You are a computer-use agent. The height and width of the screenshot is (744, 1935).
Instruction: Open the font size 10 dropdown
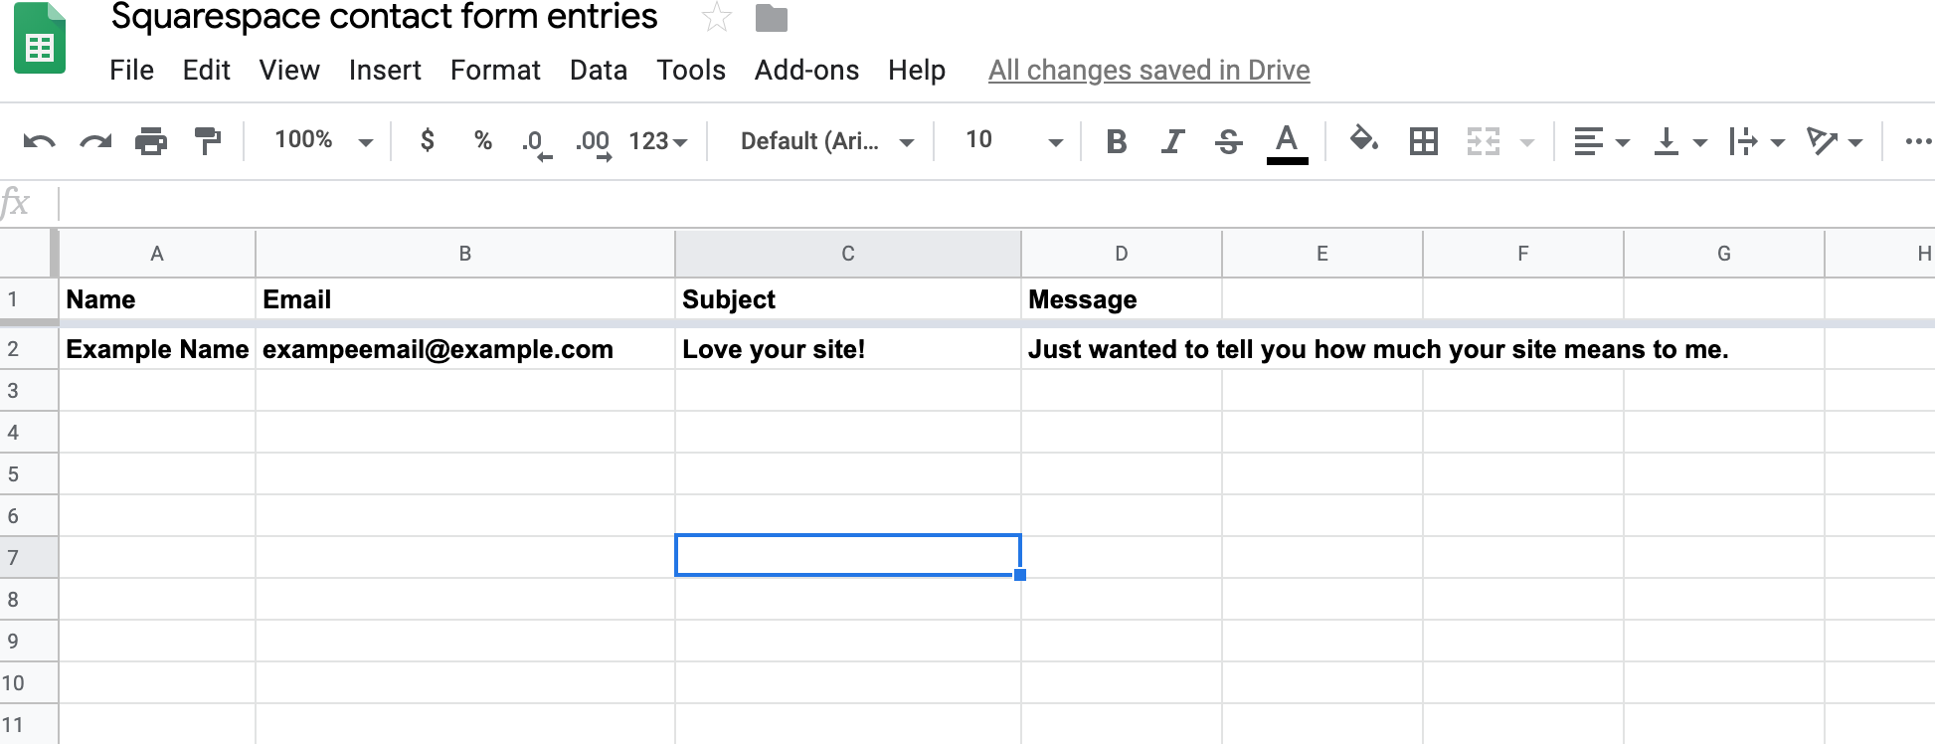pos(1012,140)
